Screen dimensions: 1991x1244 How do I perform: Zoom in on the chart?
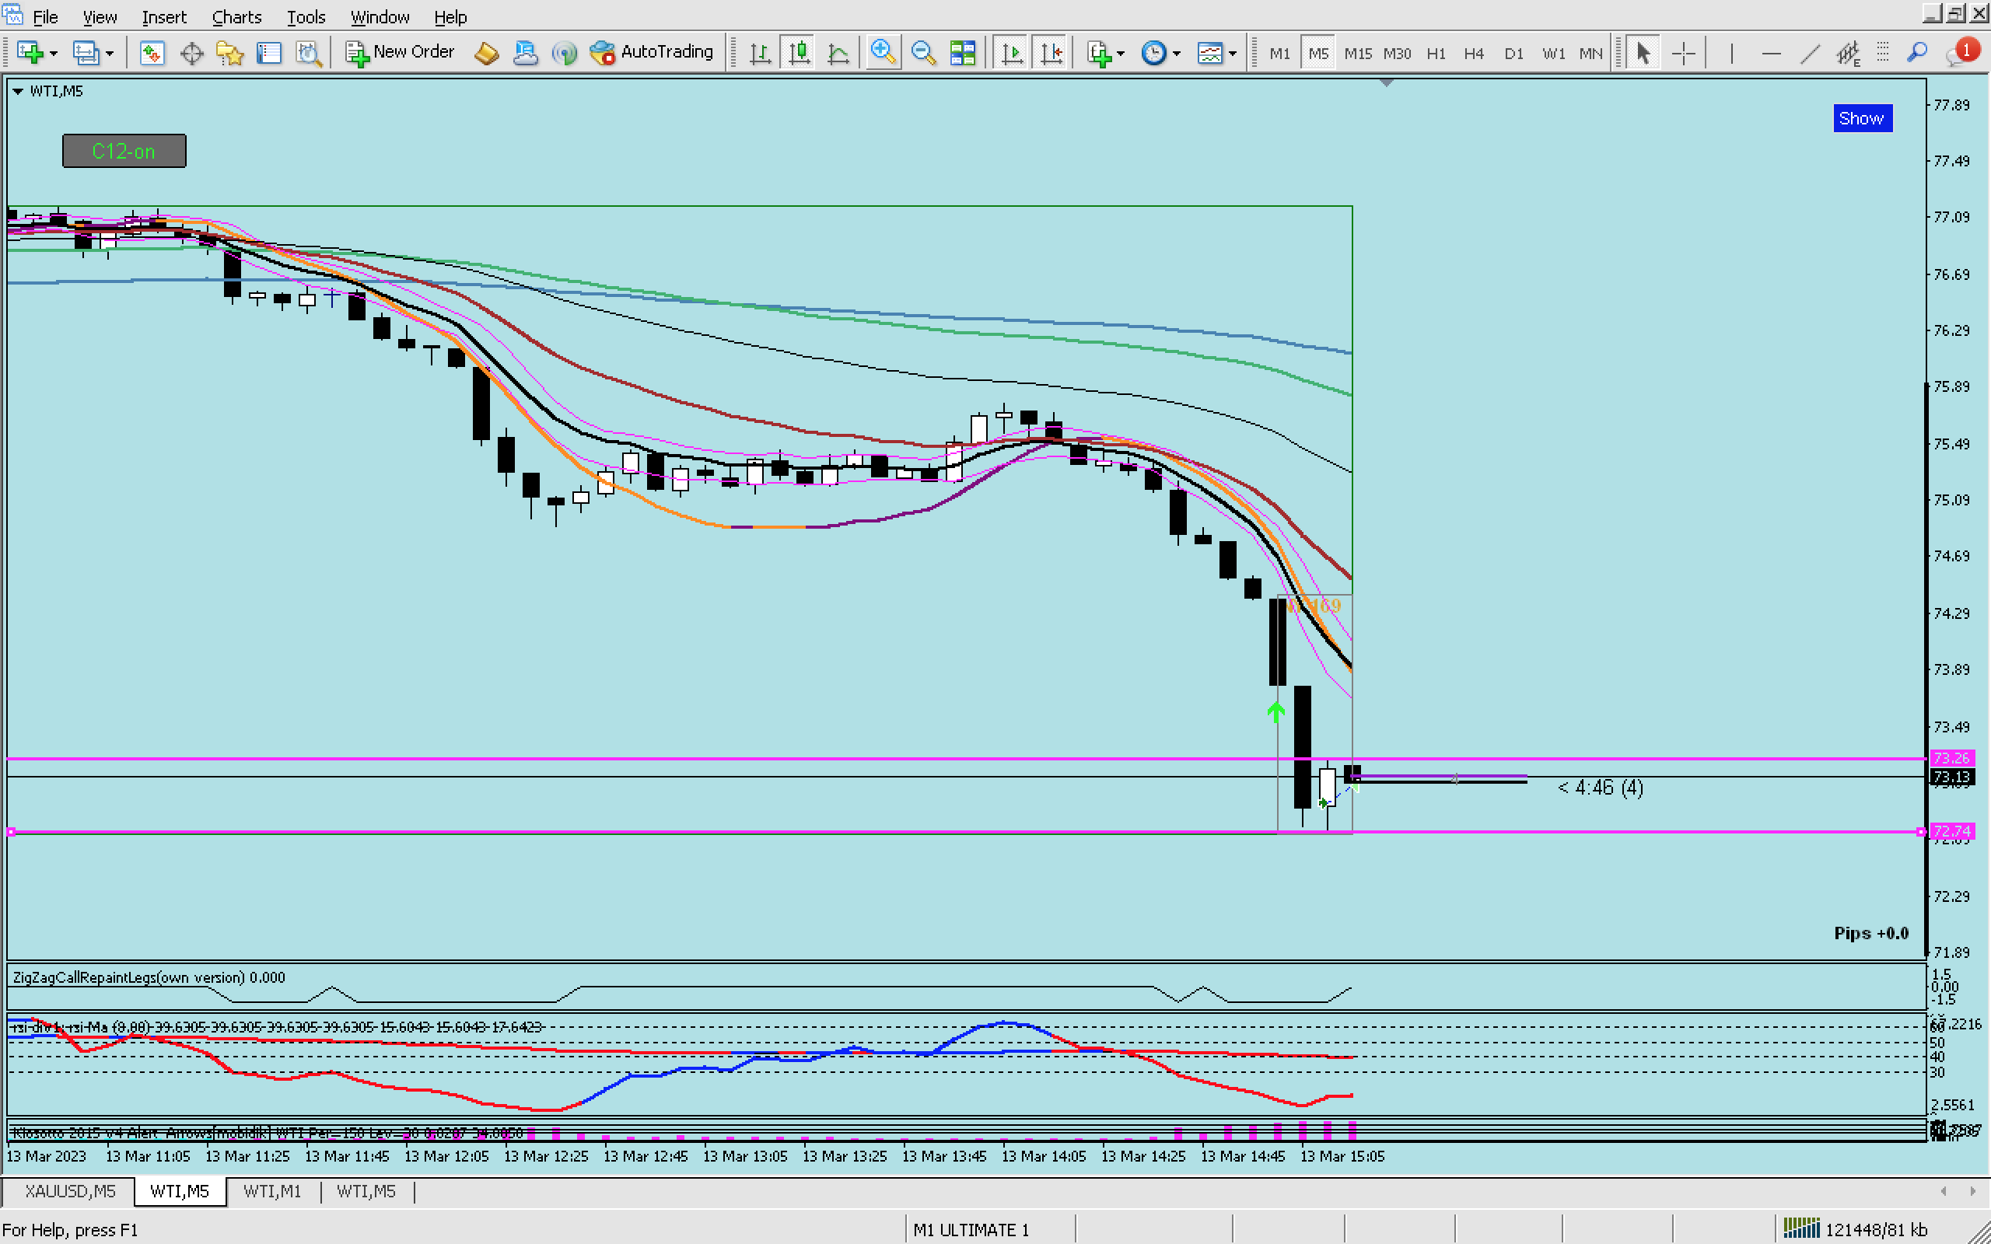(x=882, y=53)
